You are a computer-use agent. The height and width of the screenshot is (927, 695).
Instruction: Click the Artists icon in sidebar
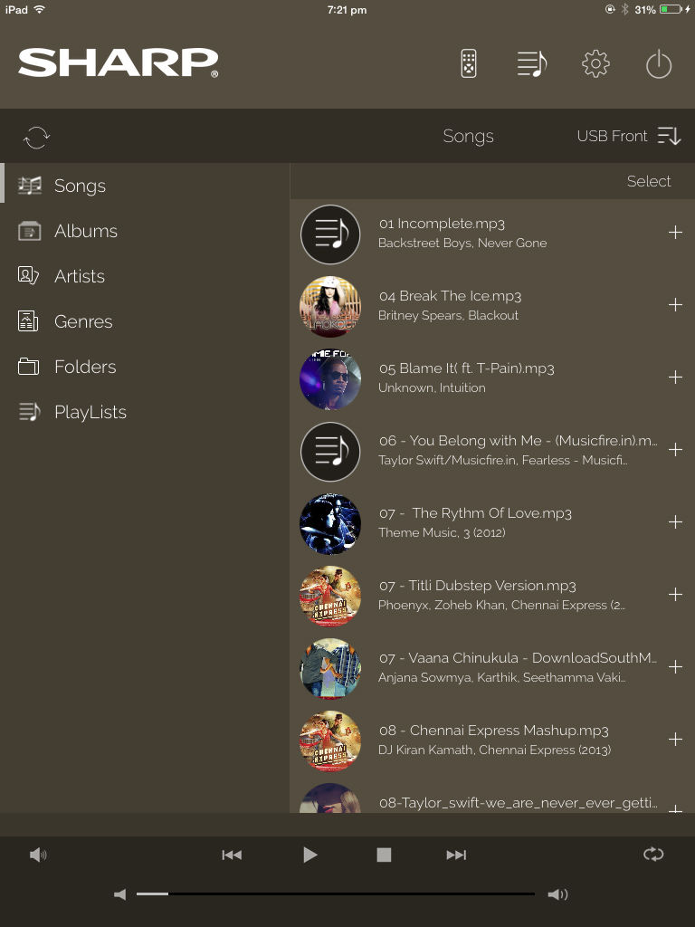28,275
